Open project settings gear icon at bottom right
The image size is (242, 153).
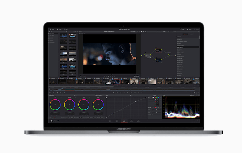[198, 121]
